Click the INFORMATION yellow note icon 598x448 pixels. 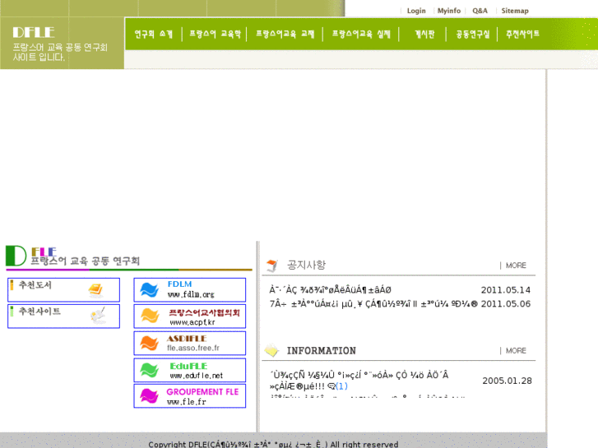pos(272,350)
